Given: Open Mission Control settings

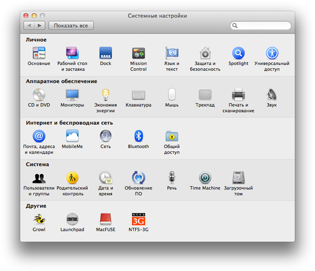Looking at the screenshot, I should pyautogui.click(x=138, y=53).
